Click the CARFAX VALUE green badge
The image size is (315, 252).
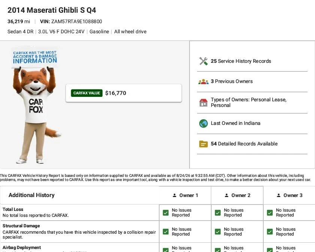point(87,93)
